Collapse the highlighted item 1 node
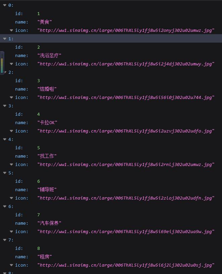The width and height of the screenshot is (222, 274). click(5, 39)
